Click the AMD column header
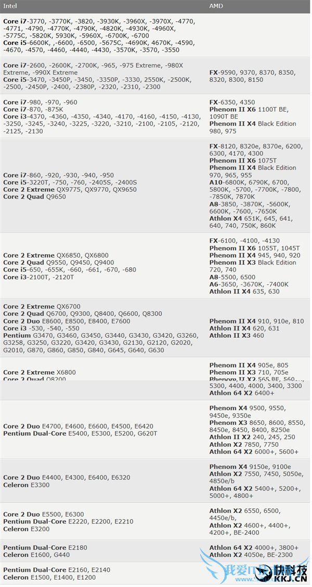Viewport: 312px width, 587px height. [x=217, y=5]
